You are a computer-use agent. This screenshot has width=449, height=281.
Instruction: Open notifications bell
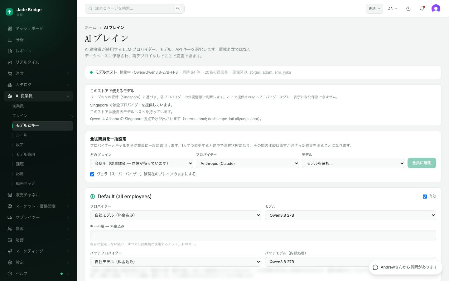(422, 9)
